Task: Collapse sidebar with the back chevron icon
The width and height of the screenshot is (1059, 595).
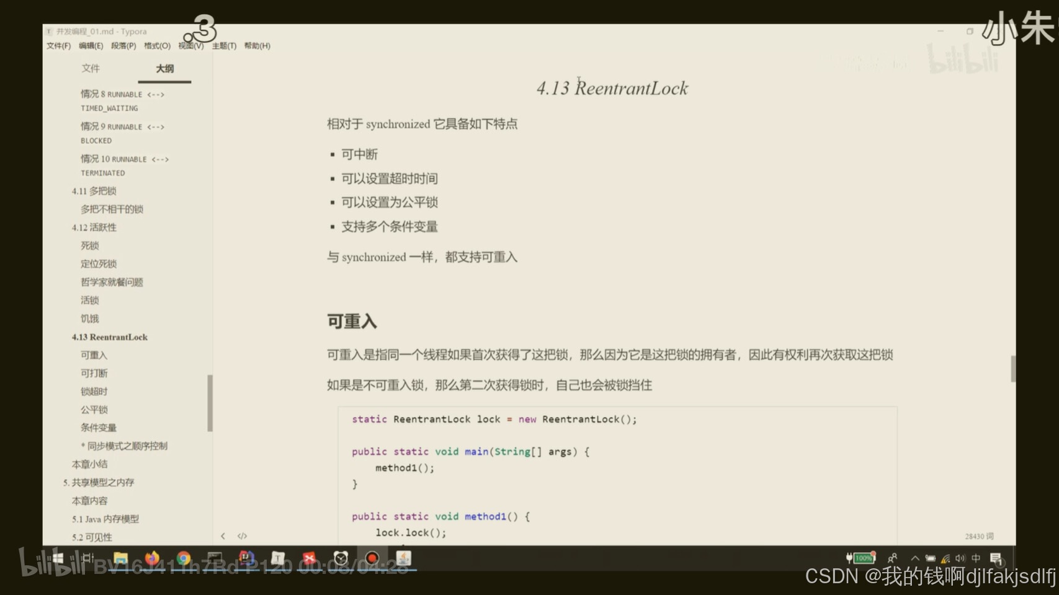Action: (x=223, y=535)
